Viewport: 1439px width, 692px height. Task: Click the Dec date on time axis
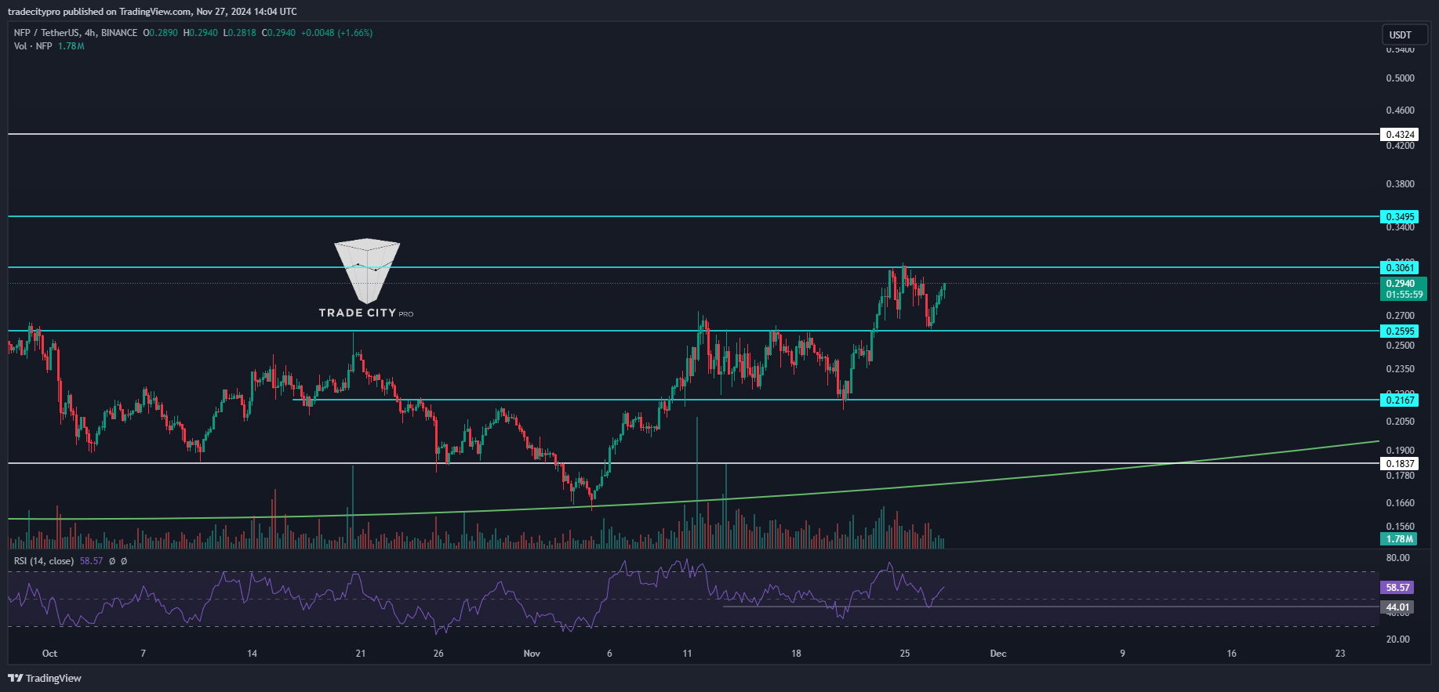pos(997,654)
